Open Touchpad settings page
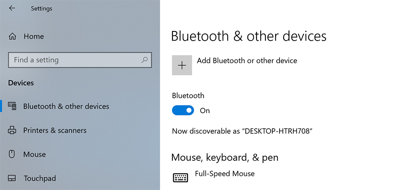 pos(40,178)
